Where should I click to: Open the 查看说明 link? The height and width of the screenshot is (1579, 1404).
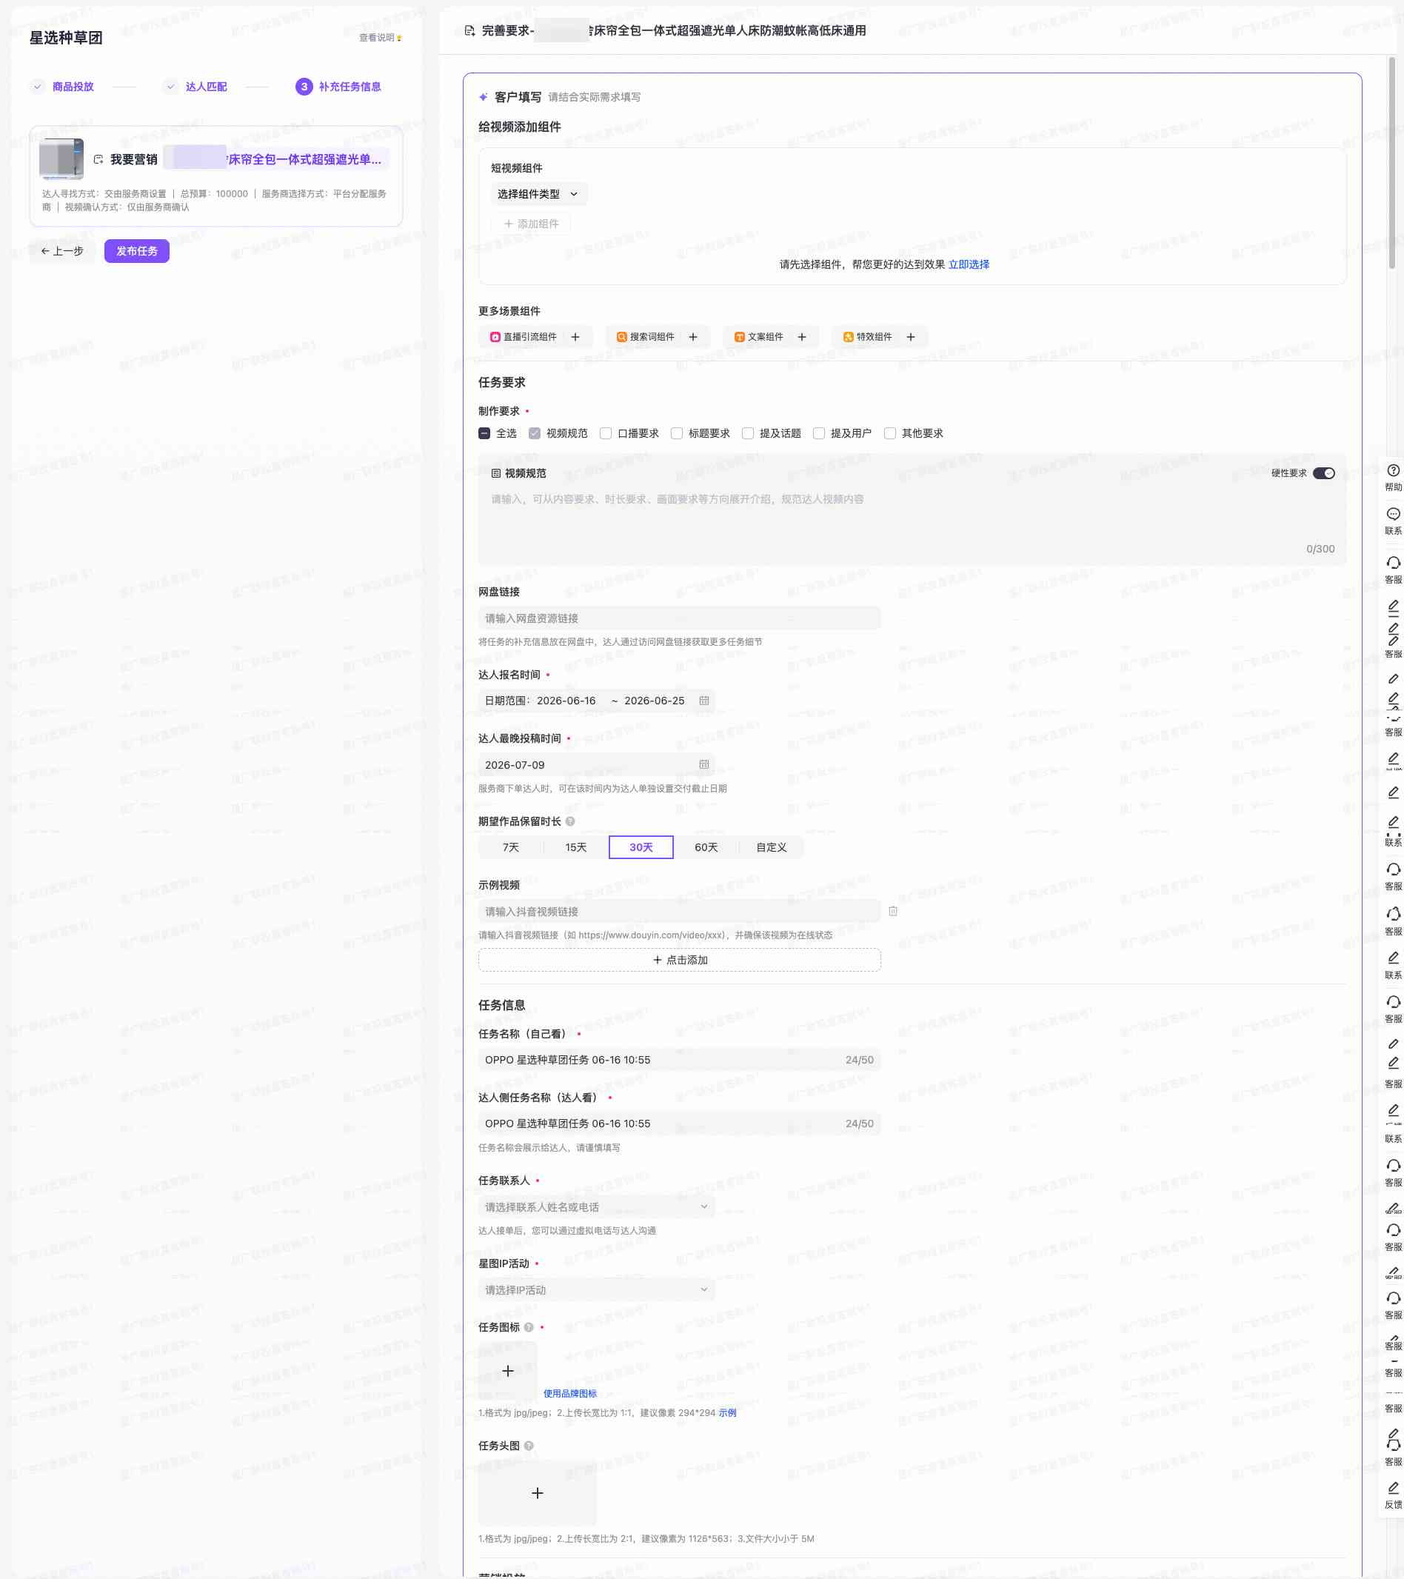coord(377,38)
